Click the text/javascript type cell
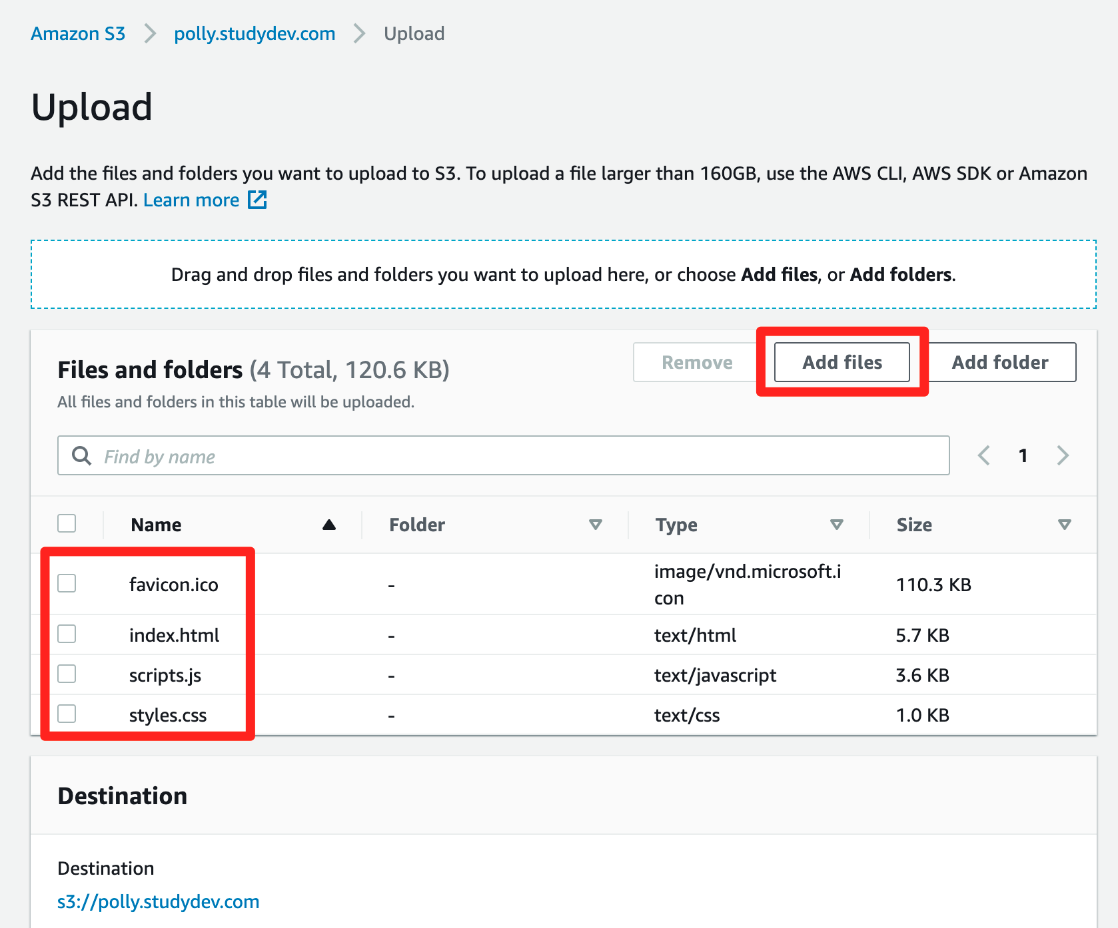The image size is (1118, 928). pos(715,675)
